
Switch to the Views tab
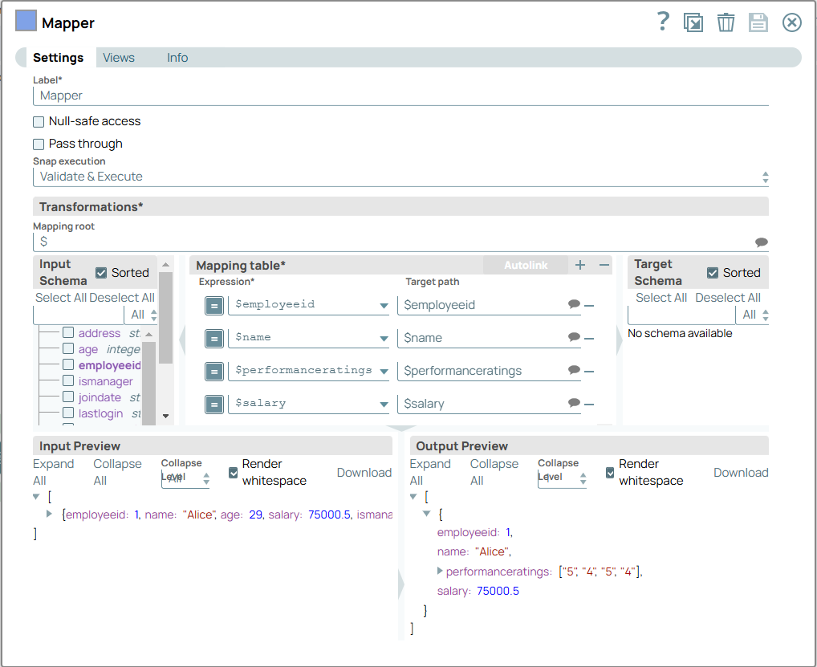point(119,58)
